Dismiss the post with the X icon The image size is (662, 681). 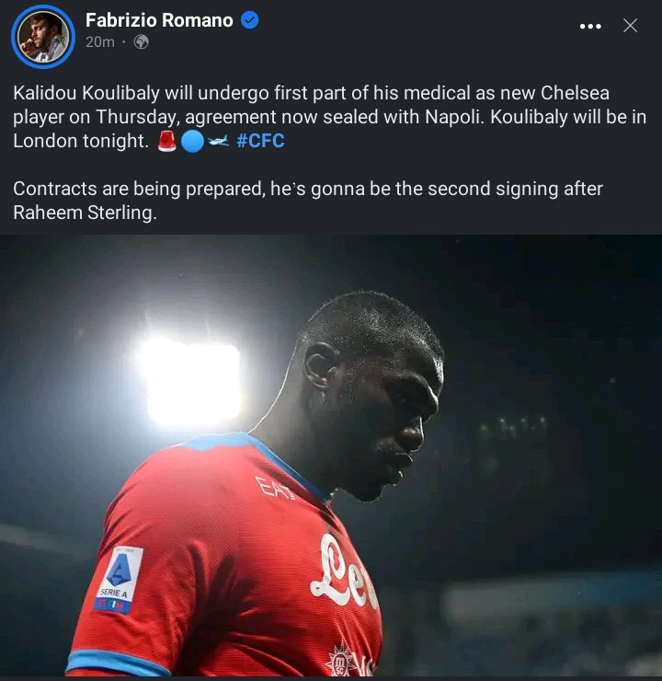point(630,26)
